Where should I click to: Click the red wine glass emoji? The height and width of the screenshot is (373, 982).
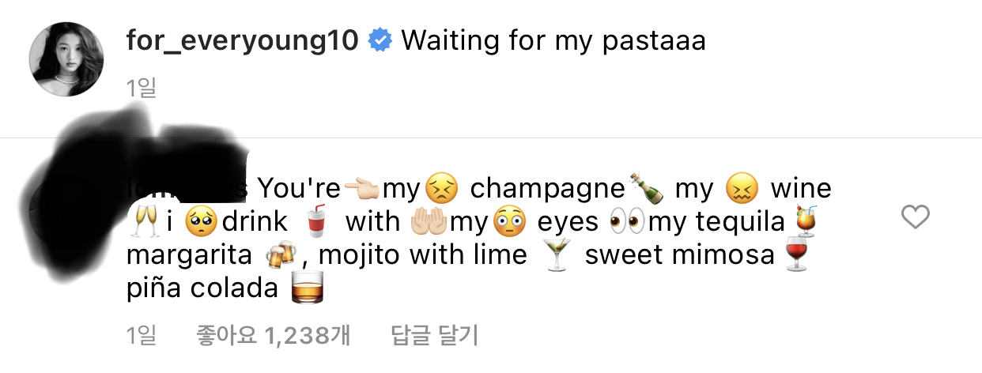click(x=796, y=256)
